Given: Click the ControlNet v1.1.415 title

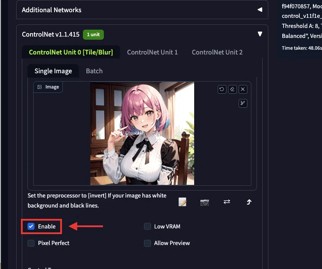Looking at the screenshot, I should click(51, 34).
